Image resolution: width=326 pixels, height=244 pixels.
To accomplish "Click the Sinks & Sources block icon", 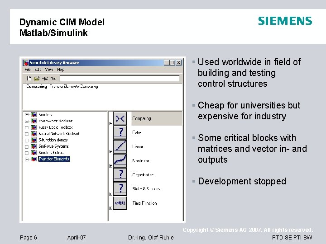I will tap(120, 189).
